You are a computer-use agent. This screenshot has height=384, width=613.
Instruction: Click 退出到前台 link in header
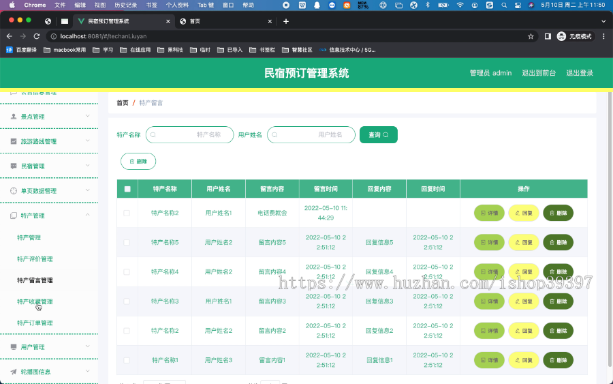[539, 73]
